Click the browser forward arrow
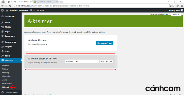Viewport: 184px width, 95px height. pos(6,6)
